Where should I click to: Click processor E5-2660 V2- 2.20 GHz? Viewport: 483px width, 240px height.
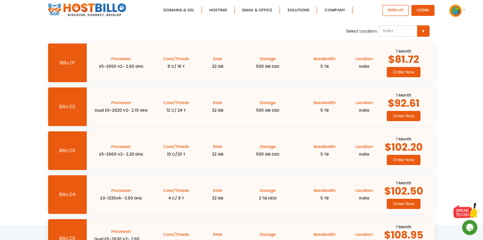pos(121,154)
